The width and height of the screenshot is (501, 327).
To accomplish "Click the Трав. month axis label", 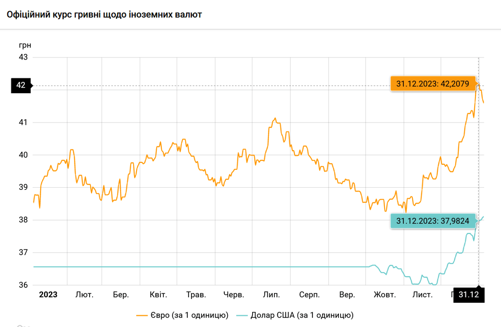I will coord(196,295).
